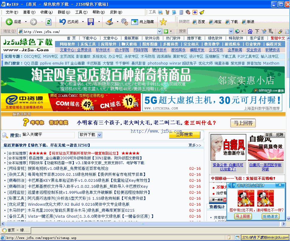This screenshot has width=290, height=241.
Task: Click the gray Forward arrow button
Action: click(x=33, y=22)
